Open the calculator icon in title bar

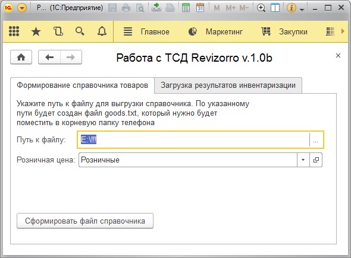point(186,8)
